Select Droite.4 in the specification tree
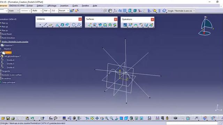223x125 pixels. (10, 60)
